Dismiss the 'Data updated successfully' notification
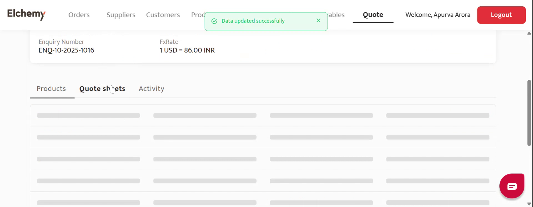This screenshot has width=533, height=207. [318, 20]
